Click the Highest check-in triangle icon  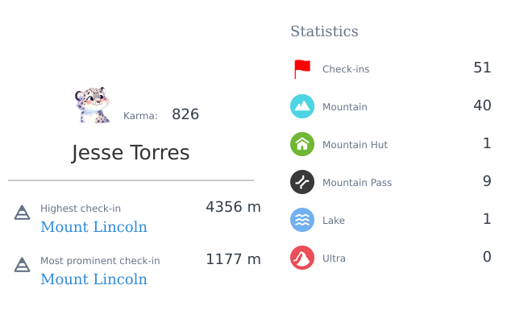point(22,213)
